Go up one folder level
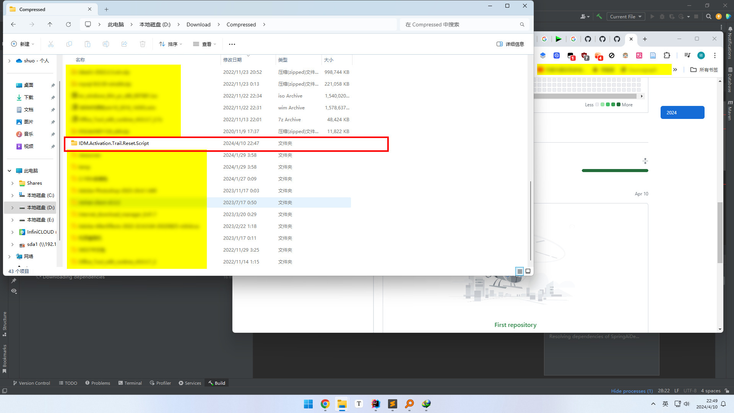Screen dimensions: 734x413 (x=50, y=24)
